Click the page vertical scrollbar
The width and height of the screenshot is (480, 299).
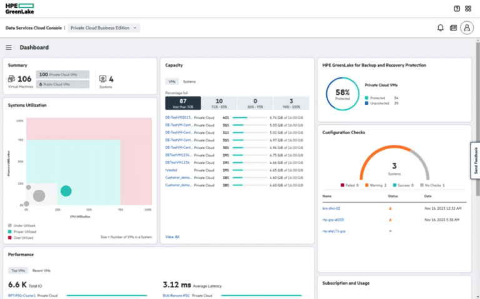coord(477,119)
